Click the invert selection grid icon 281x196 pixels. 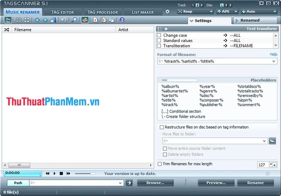27,20
